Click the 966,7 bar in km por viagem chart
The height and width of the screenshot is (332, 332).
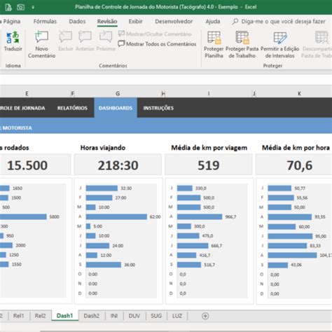[x=200, y=216]
